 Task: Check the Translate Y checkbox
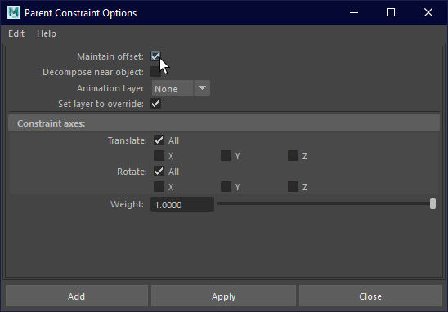pyautogui.click(x=226, y=156)
